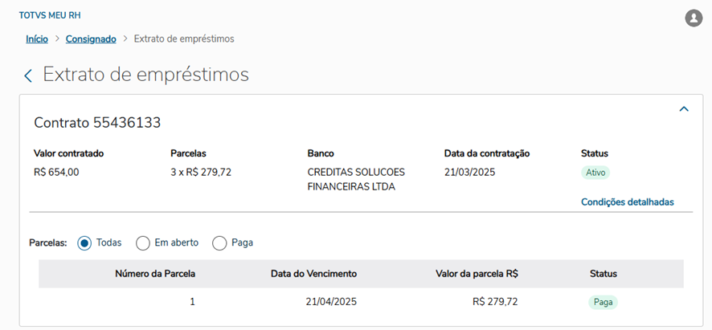Image resolution: width=712 pixels, height=330 pixels.
Task: Click the Contrato 55436133 title
Action: pos(97,123)
